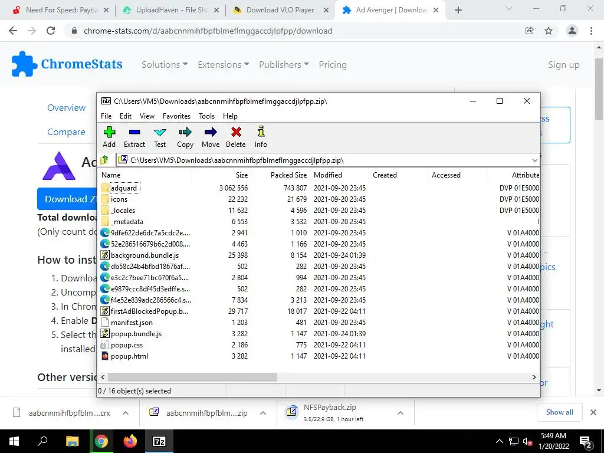604x453 pixels.
Task: Run the Test archive tool
Action: [x=160, y=137]
